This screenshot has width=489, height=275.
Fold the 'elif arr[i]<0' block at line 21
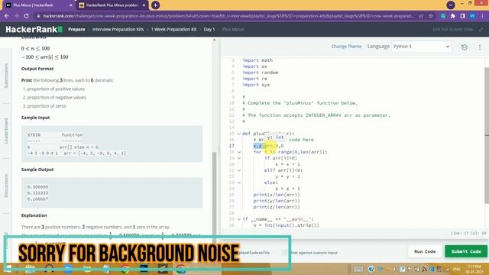coord(239,170)
